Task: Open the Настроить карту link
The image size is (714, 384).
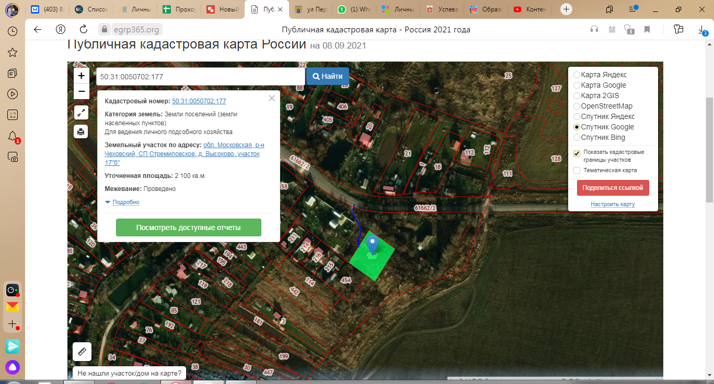Action: (613, 204)
